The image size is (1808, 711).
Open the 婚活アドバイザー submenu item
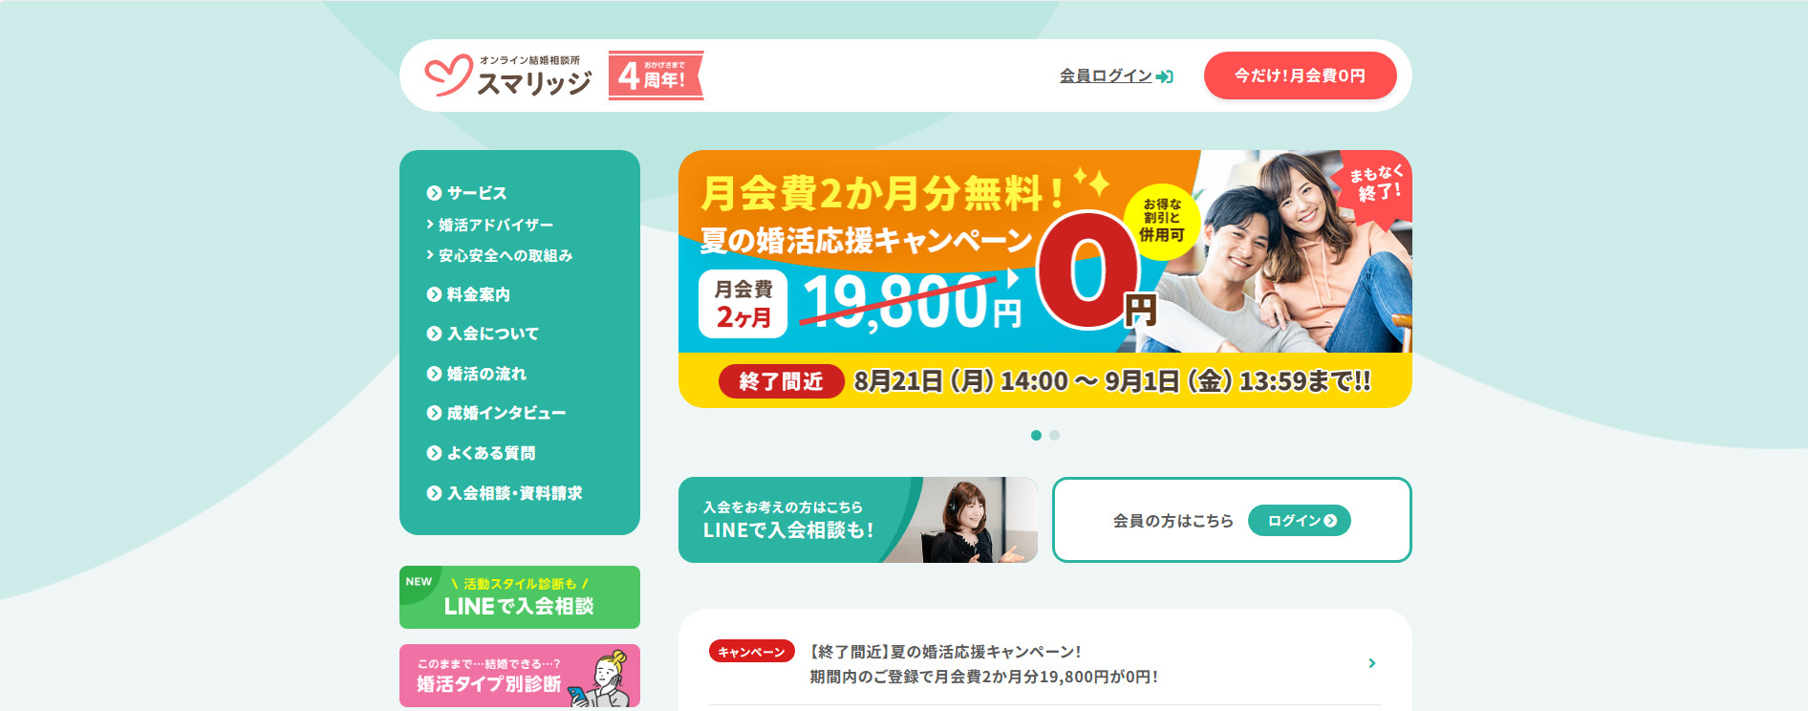point(489,225)
